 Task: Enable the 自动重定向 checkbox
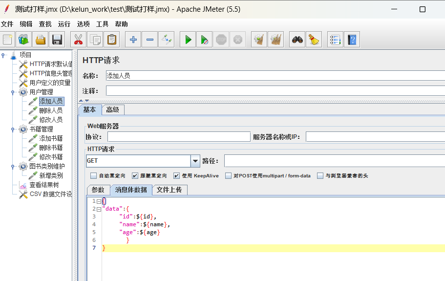(93, 176)
